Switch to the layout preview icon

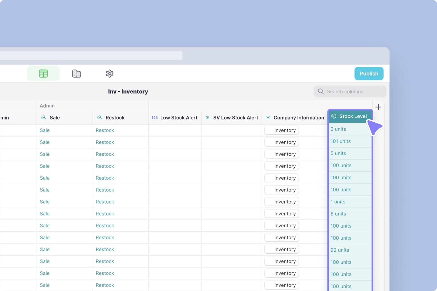click(x=76, y=74)
